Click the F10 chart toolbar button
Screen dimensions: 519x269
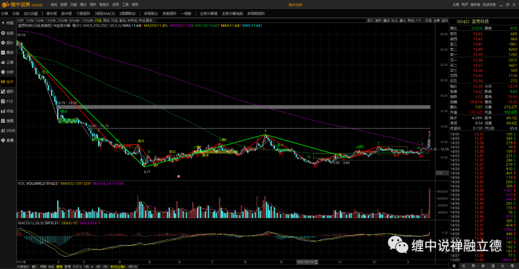[419, 21]
